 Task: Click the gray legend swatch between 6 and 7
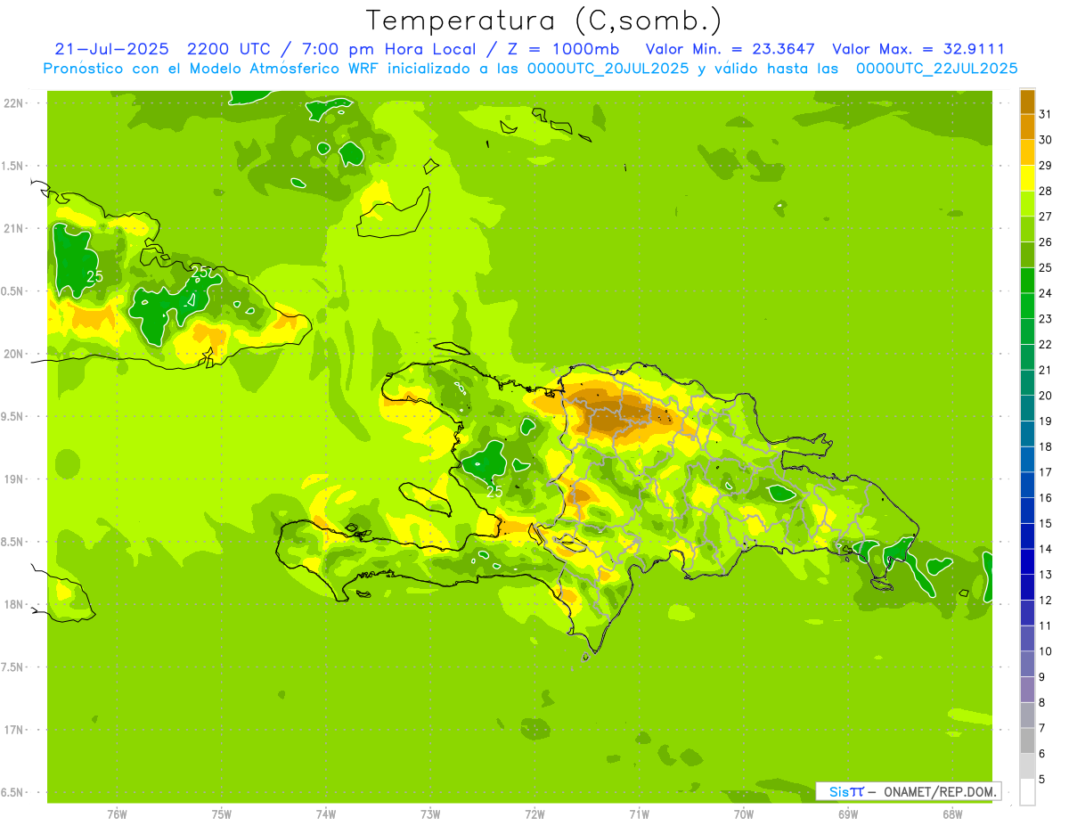click(x=1027, y=740)
